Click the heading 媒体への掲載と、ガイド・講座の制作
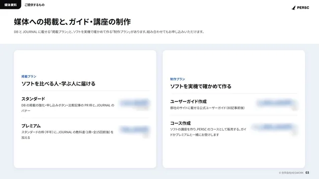319x179 pixels. (72, 22)
